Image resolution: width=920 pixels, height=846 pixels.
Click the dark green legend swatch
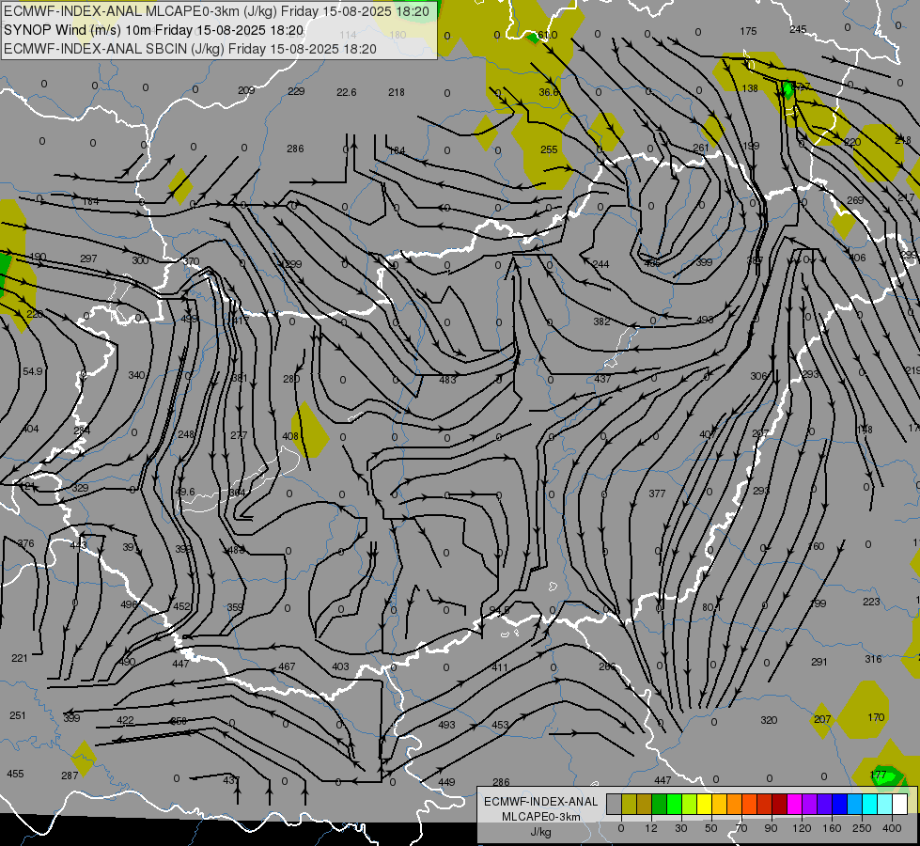(x=659, y=805)
